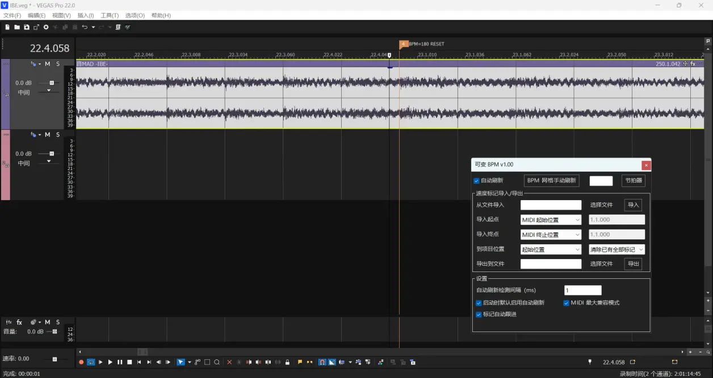Insert a region with the region icon

(309, 362)
